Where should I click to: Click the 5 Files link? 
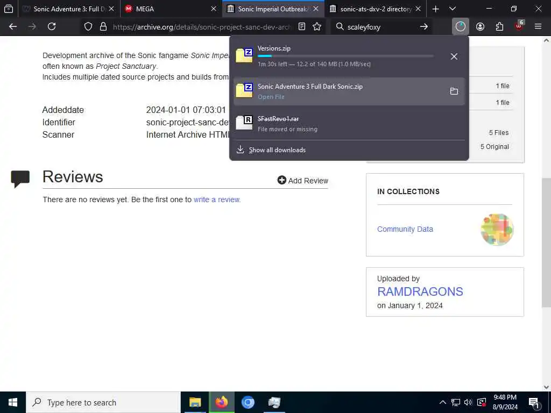499,133
